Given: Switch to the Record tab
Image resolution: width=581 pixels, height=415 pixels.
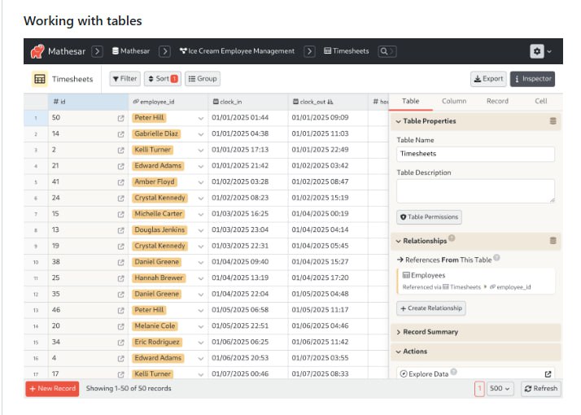Looking at the screenshot, I should [x=497, y=101].
